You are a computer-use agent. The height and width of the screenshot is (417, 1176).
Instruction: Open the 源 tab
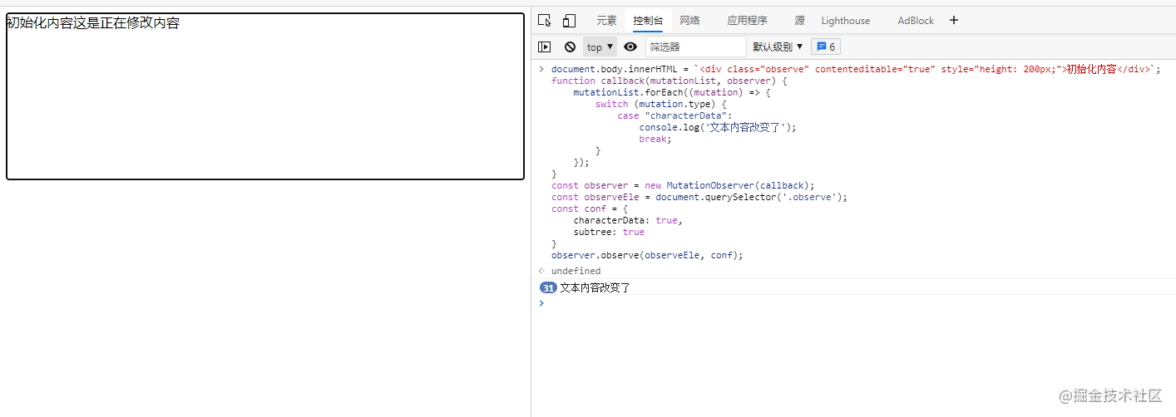click(x=799, y=21)
